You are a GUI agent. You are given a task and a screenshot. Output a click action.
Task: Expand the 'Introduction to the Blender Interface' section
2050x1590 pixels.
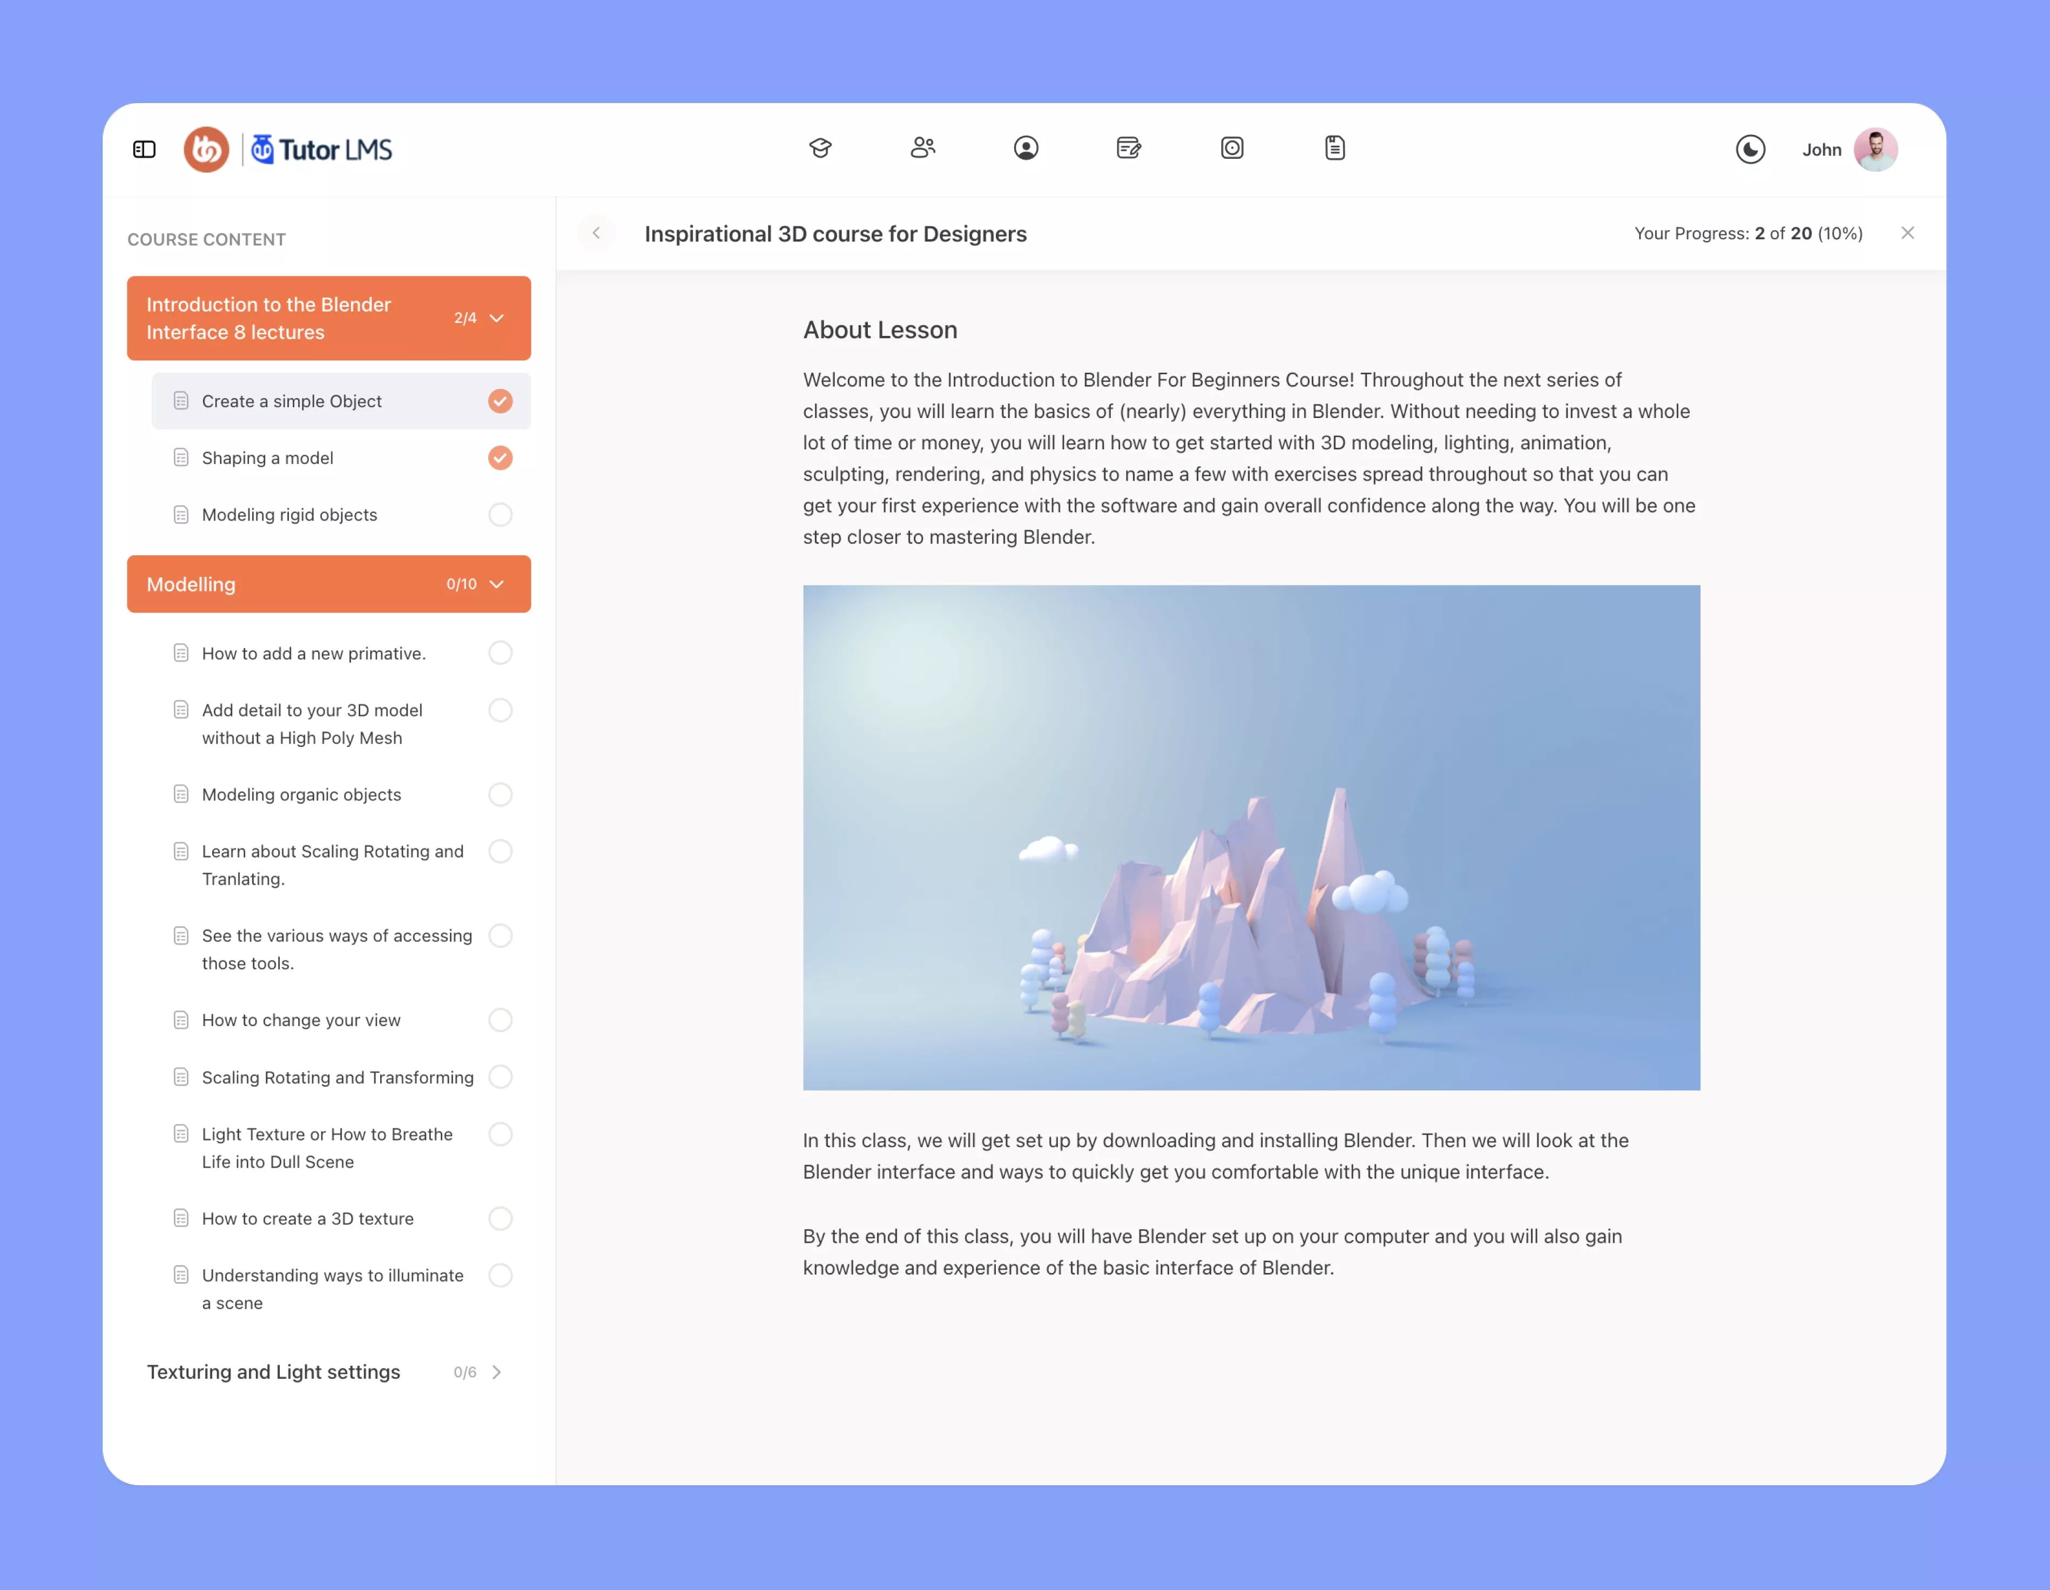tap(499, 318)
